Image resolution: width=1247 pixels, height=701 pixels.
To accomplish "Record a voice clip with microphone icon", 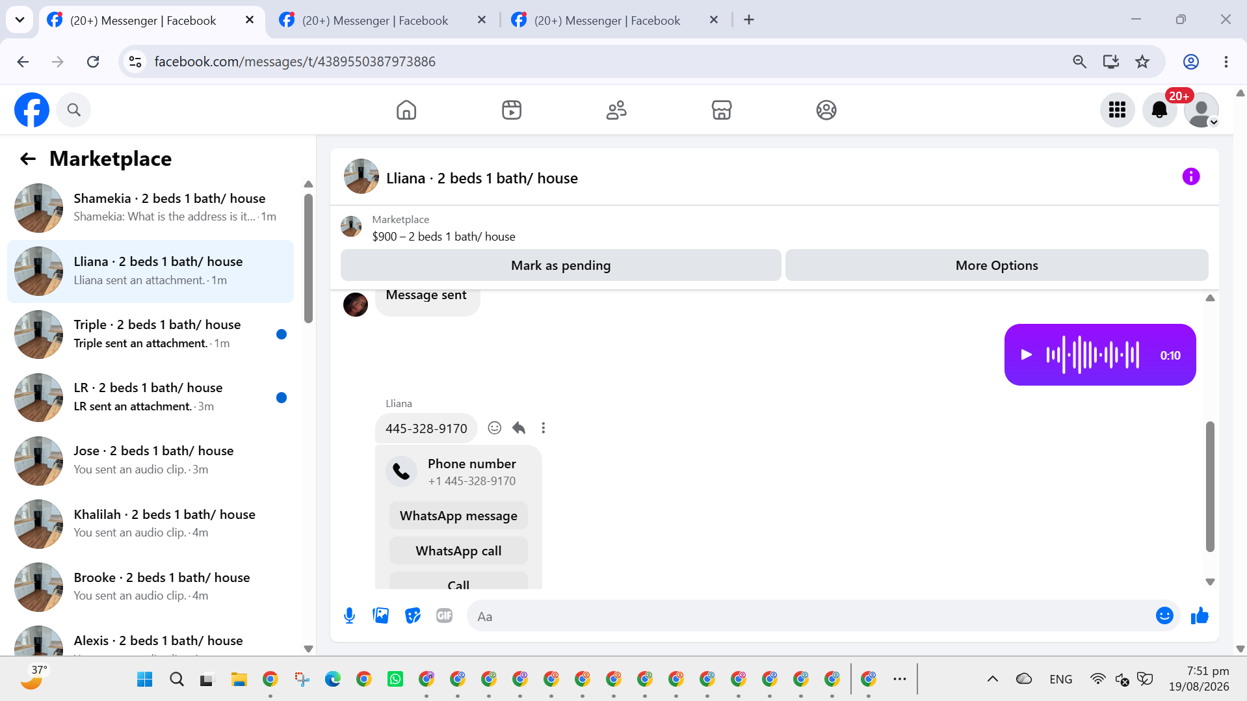I will [349, 616].
